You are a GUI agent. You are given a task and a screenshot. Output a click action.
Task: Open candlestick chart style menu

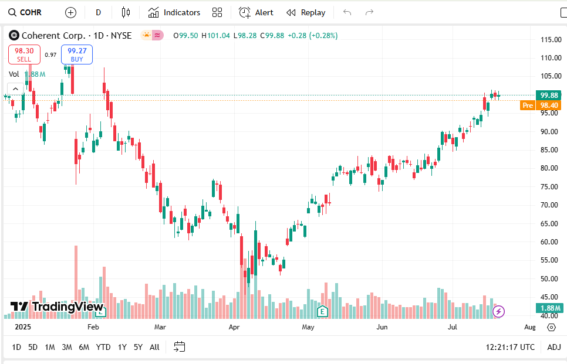(x=126, y=13)
